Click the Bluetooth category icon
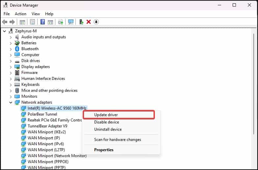 (x=17, y=49)
